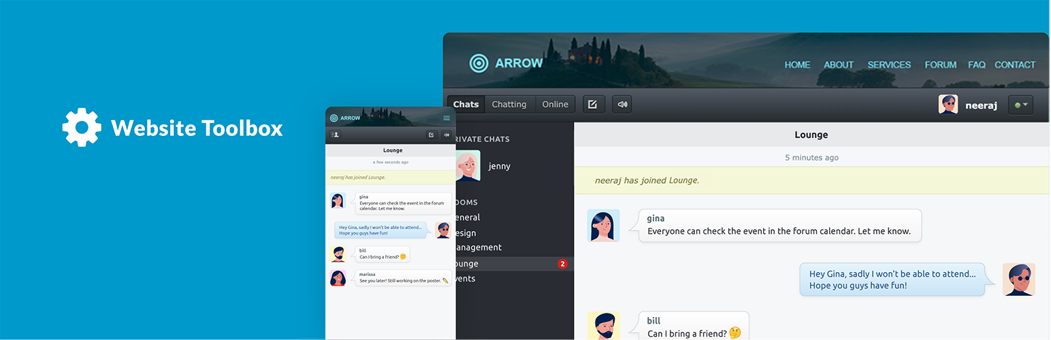Click marissa's username in the mobile chat
Viewport: 1051px width, 340px height.
tap(366, 274)
